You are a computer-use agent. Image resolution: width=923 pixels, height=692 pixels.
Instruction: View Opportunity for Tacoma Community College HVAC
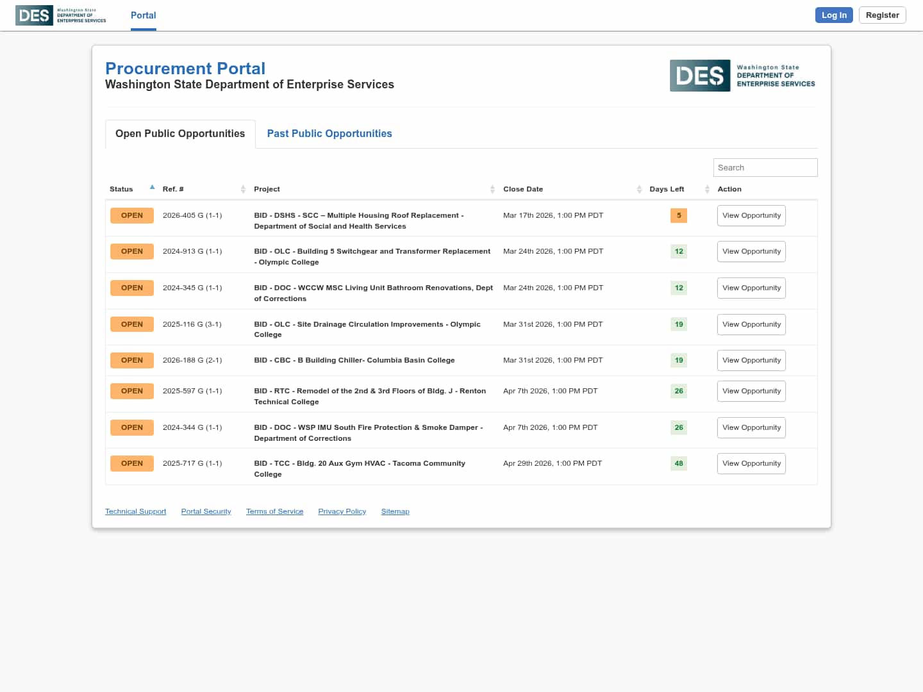(x=751, y=463)
